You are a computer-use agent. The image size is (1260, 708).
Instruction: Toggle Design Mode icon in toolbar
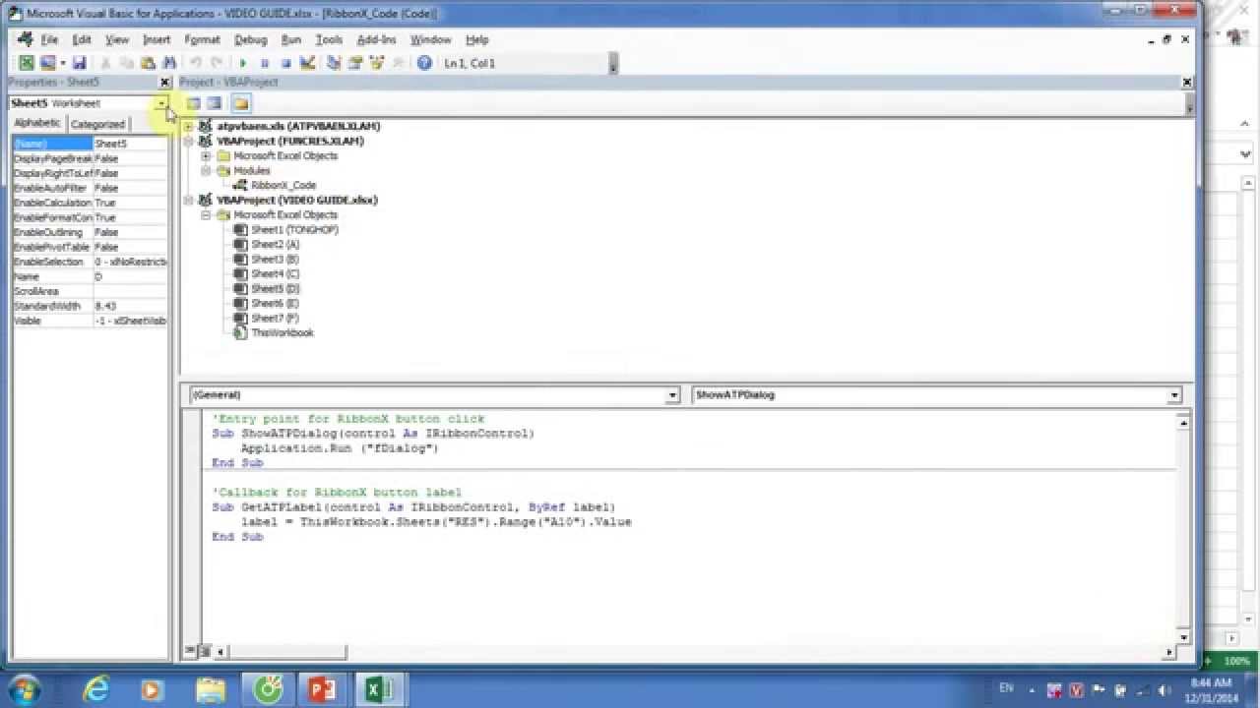(307, 63)
